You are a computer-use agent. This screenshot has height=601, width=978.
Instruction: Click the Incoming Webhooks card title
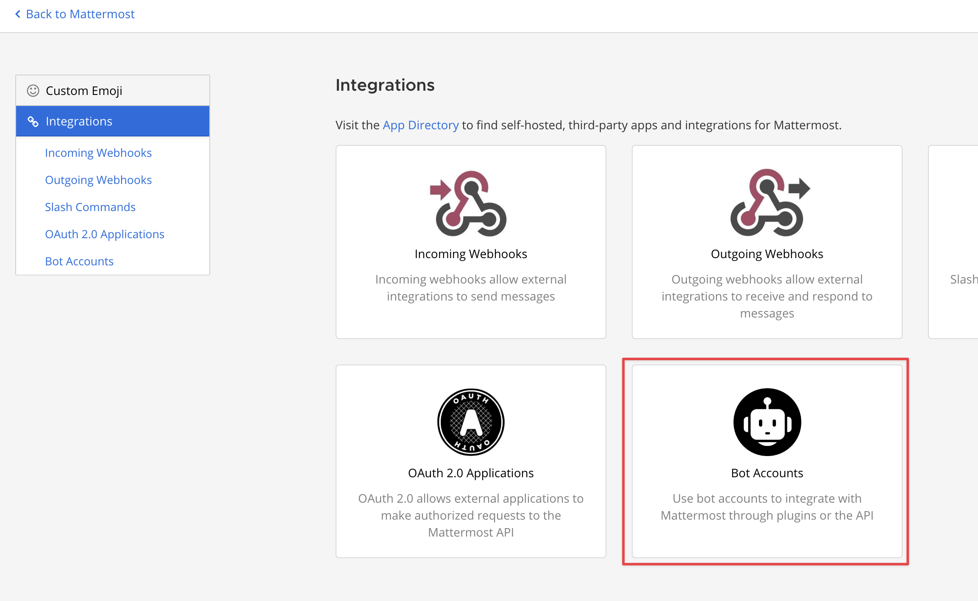(x=470, y=254)
